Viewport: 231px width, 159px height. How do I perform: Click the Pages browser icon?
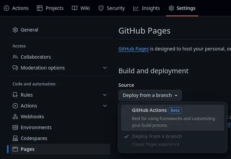coord(15,149)
